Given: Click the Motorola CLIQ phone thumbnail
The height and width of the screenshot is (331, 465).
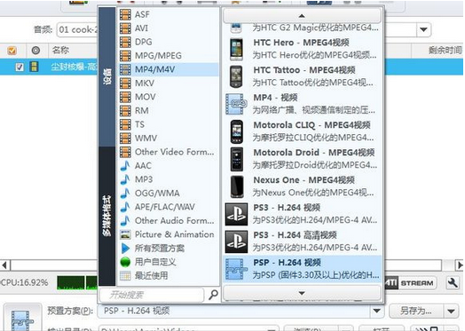Looking at the screenshot, I should tap(236, 131).
